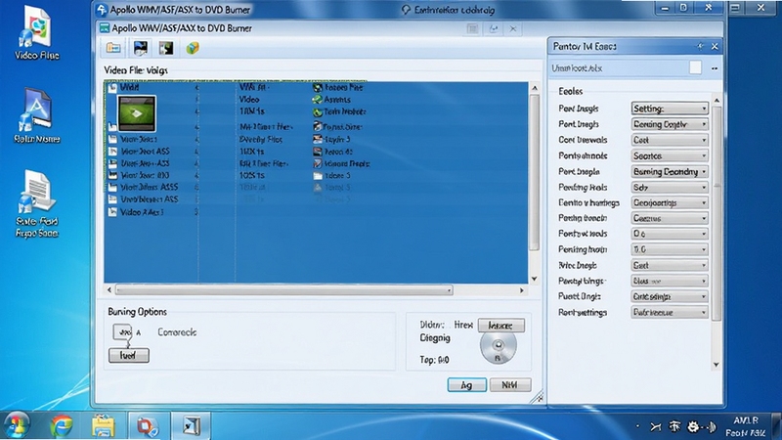This screenshot has height=440, width=782.
Task: Open the text document desktop icon
Action: coord(36,203)
